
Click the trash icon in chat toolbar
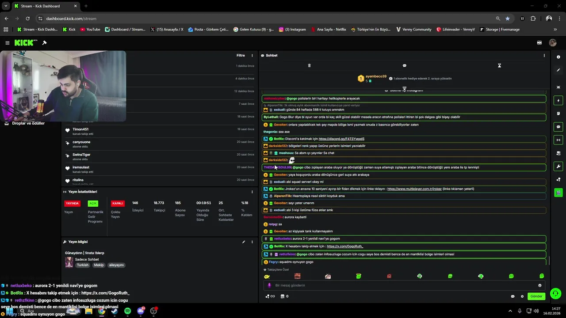pyautogui.click(x=309, y=65)
